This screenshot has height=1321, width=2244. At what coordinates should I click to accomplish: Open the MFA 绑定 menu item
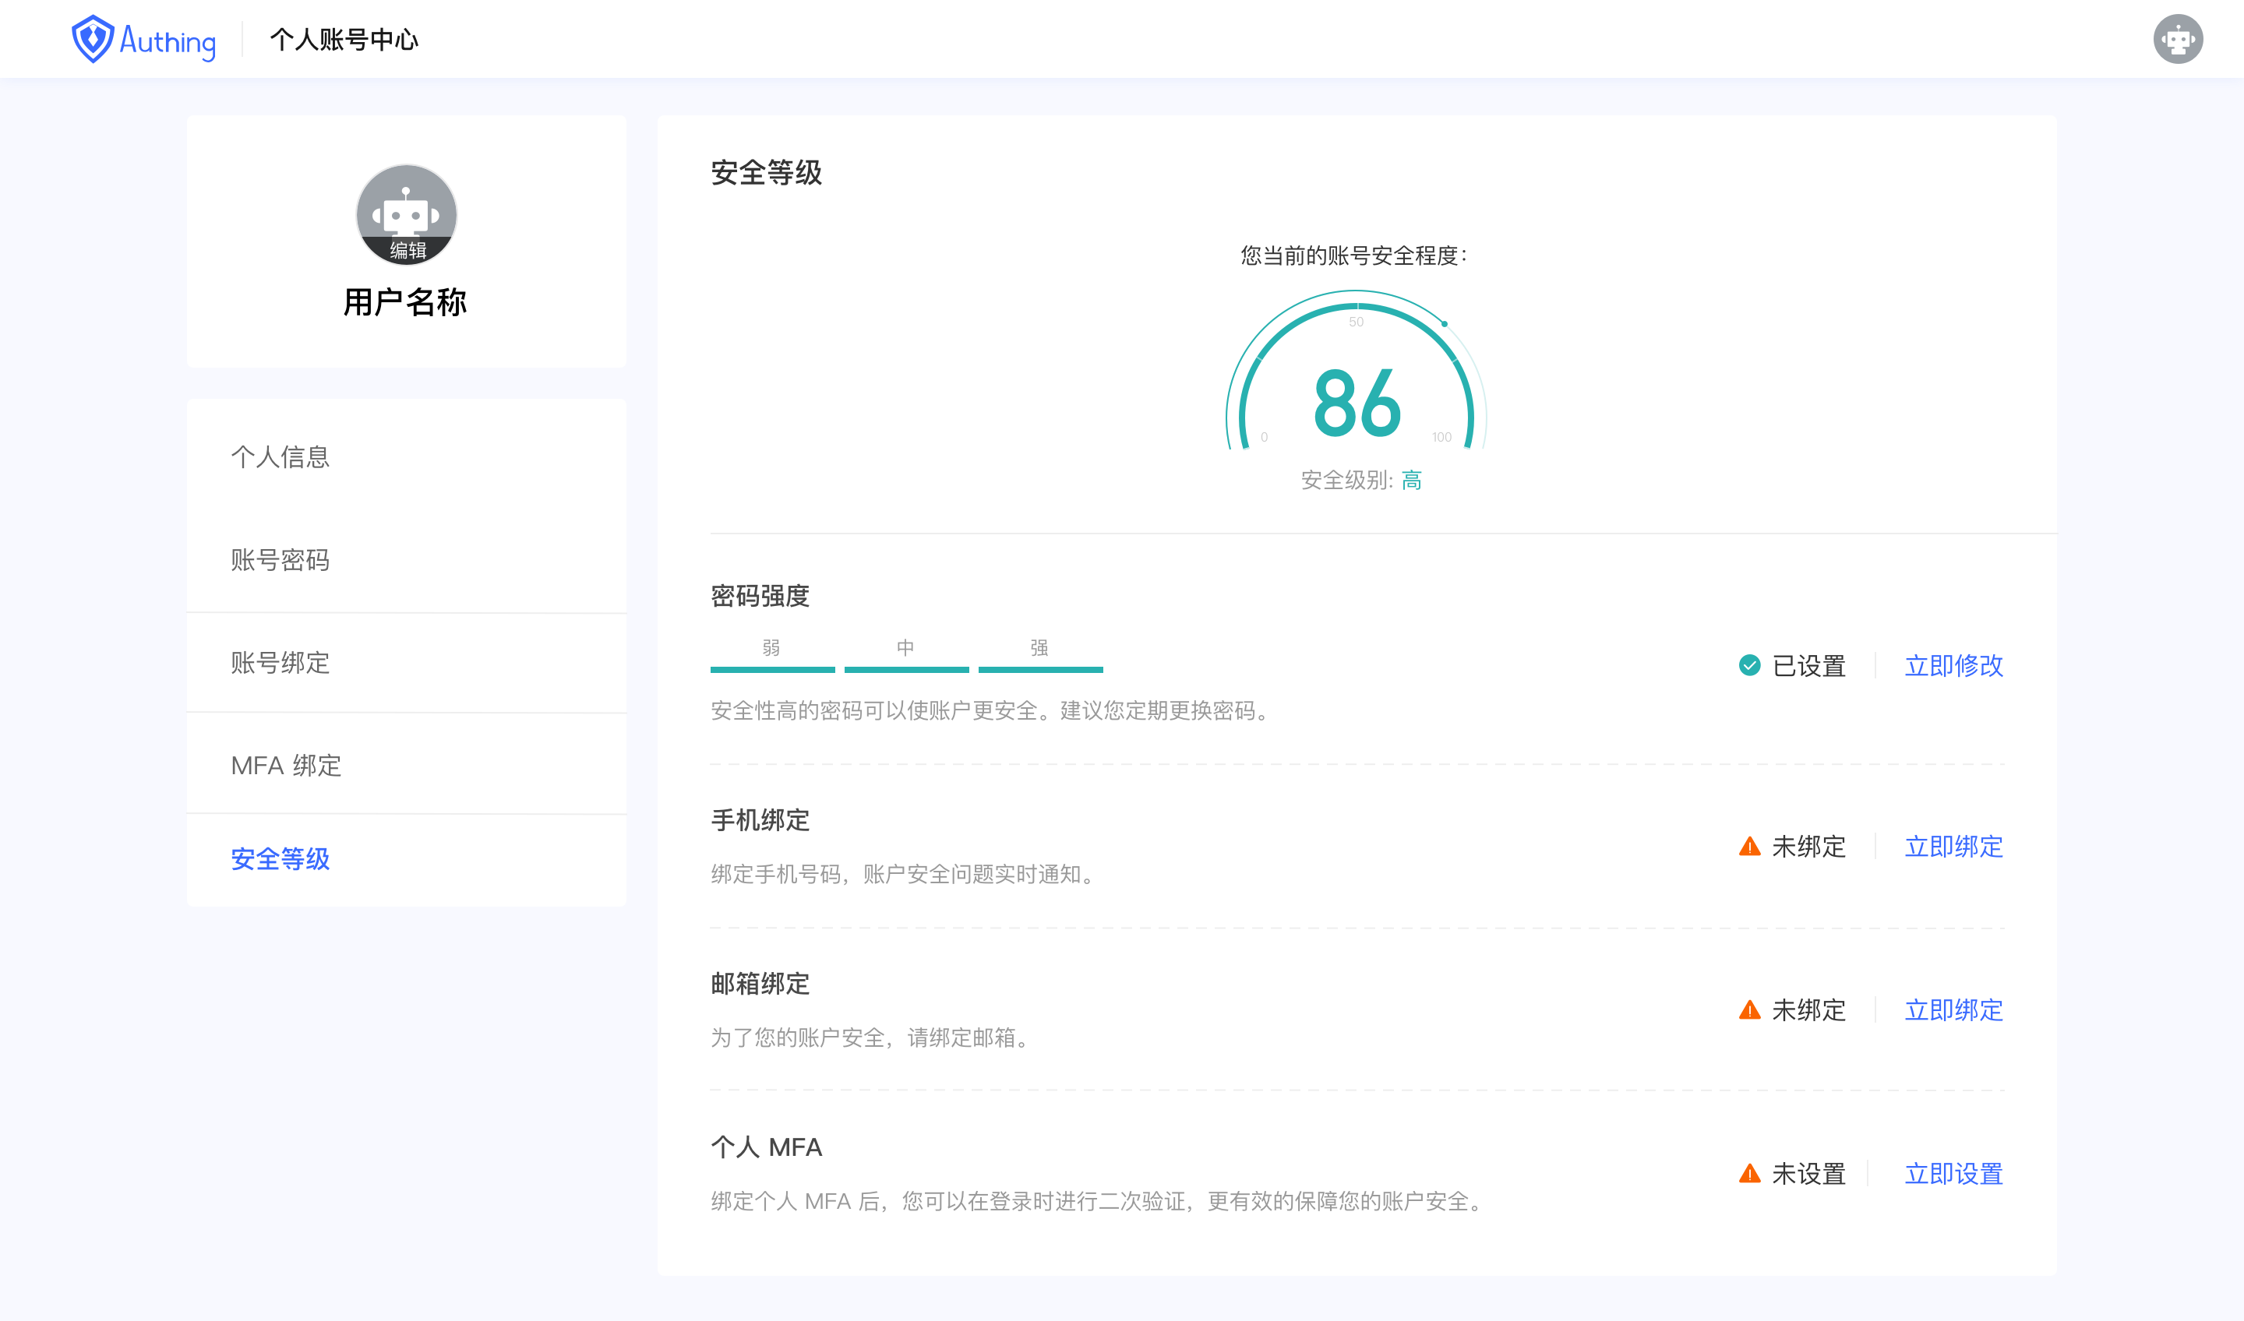(286, 766)
